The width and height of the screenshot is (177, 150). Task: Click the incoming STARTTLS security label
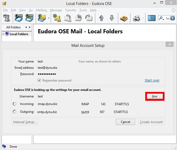pos(122,104)
